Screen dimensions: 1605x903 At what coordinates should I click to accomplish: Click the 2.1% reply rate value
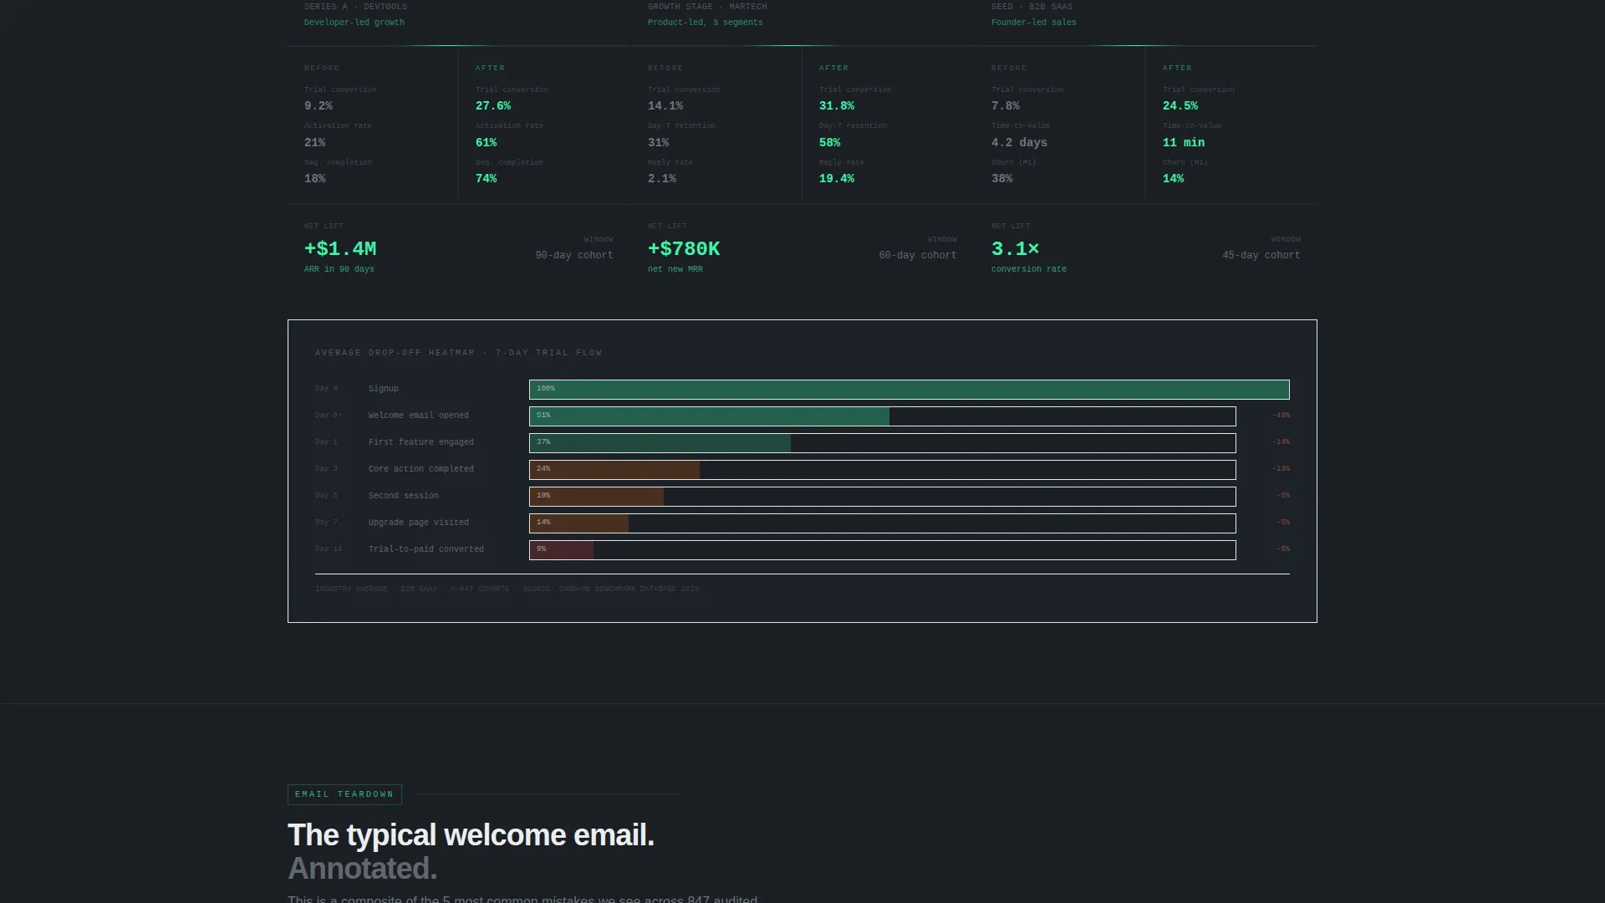[x=662, y=179]
